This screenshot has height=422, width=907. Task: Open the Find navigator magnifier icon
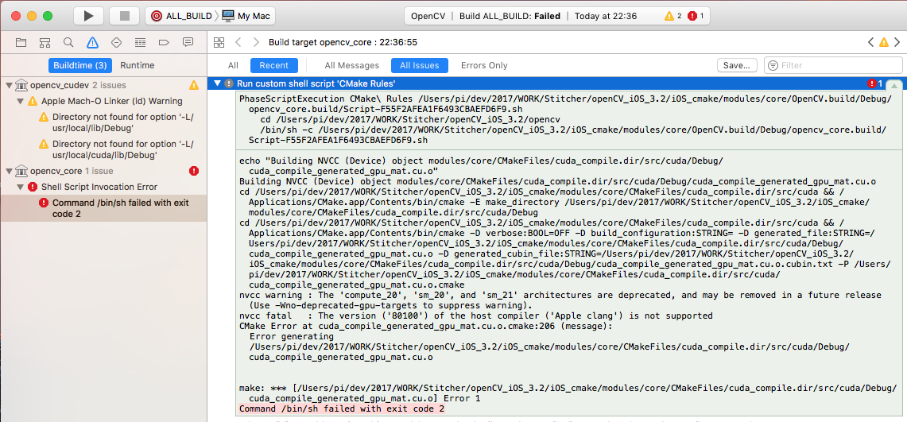click(x=68, y=42)
